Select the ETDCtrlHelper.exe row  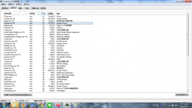[48, 75]
